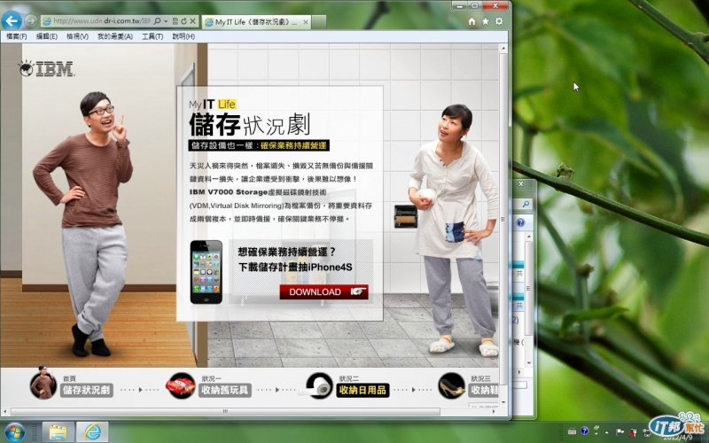This screenshot has height=443, width=709.
Task: Click the 儲存狀況劇 home navigation label
Action: (x=86, y=390)
